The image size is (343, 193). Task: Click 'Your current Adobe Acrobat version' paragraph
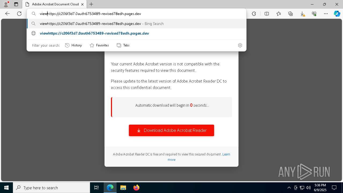tap(165, 67)
